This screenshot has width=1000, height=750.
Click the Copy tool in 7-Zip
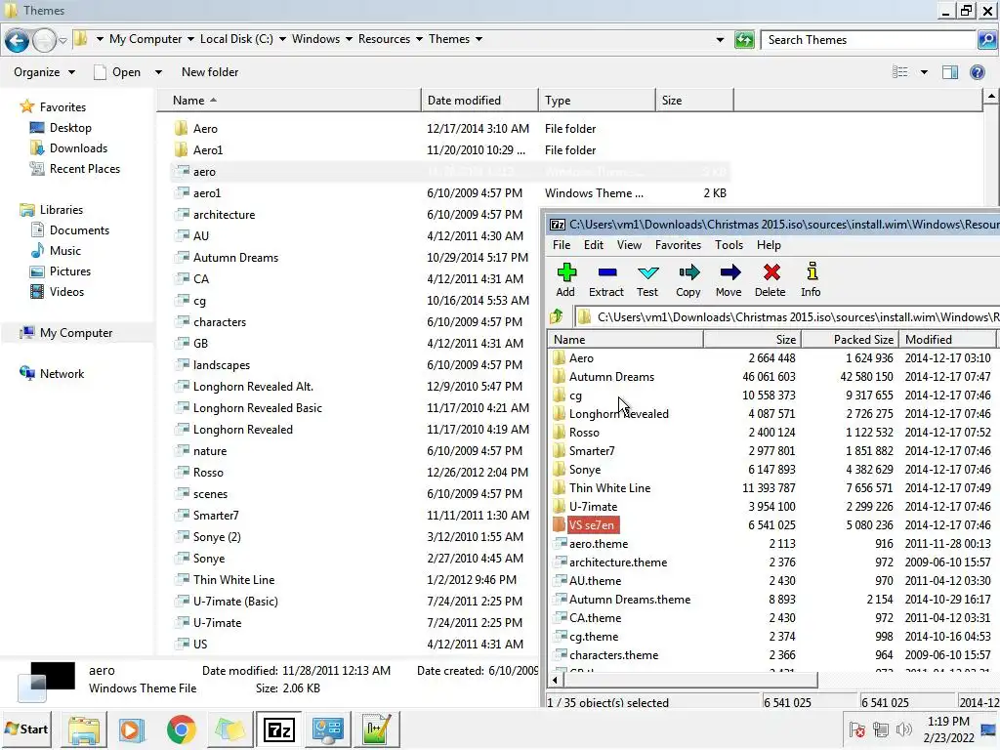688,279
